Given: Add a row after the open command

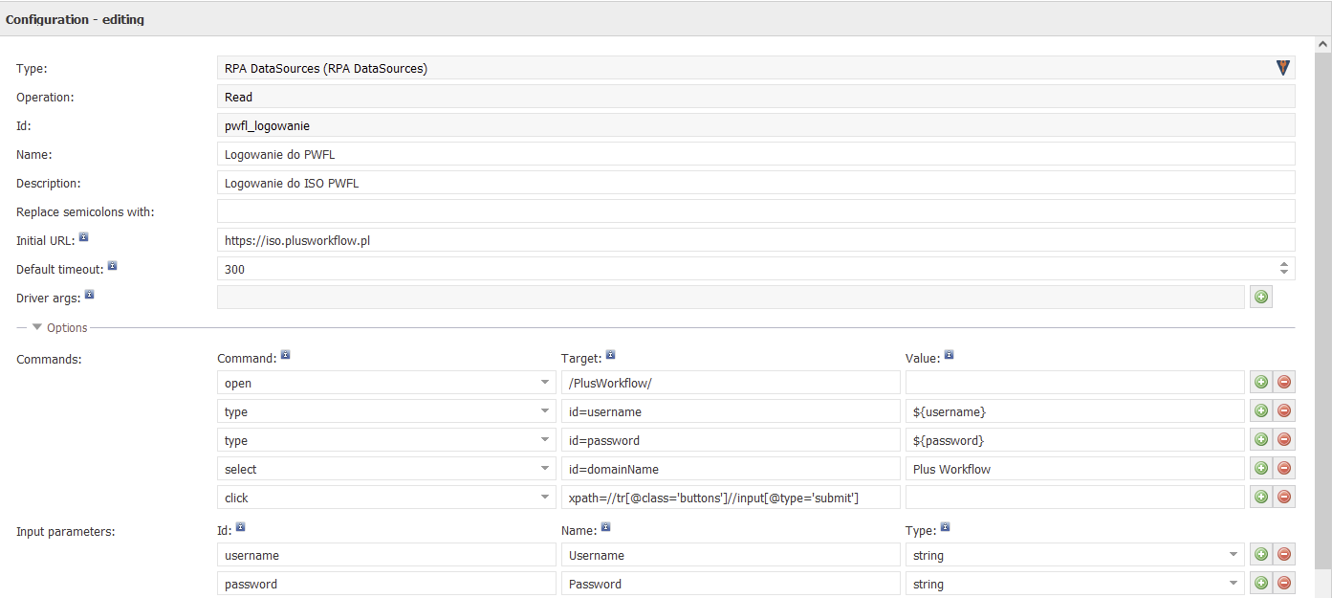Looking at the screenshot, I should click(1261, 383).
